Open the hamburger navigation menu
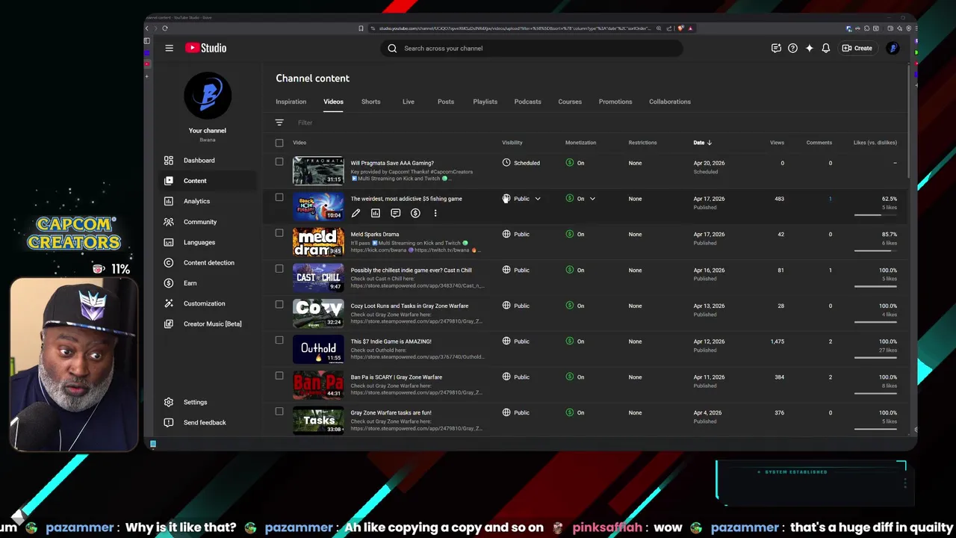 pos(169,48)
